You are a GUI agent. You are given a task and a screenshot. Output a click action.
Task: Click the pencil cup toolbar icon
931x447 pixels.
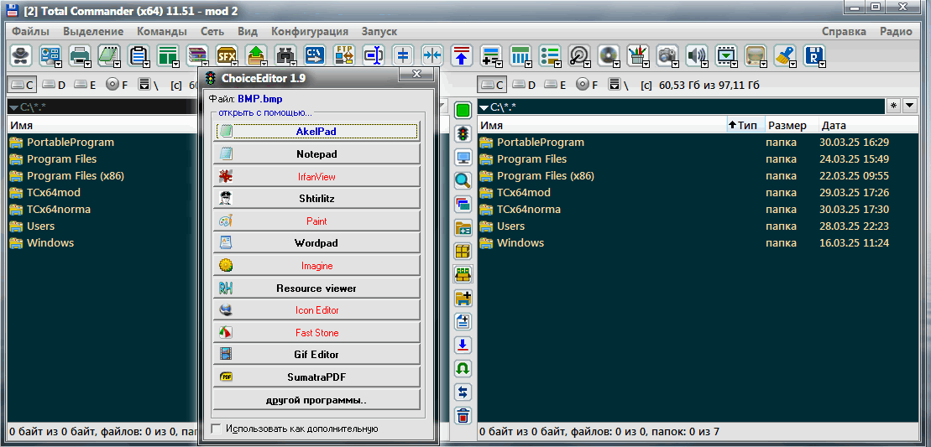[636, 55]
